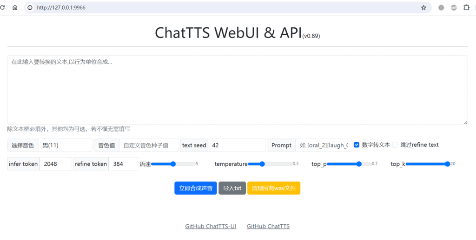Image resolution: width=476 pixels, height=240 pixels.
Task: Open the ABP extension icon
Action: click(454, 7)
